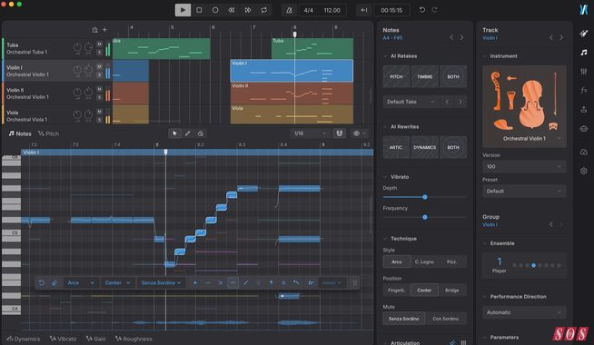Select the Viola region at bar 7

tap(292, 114)
